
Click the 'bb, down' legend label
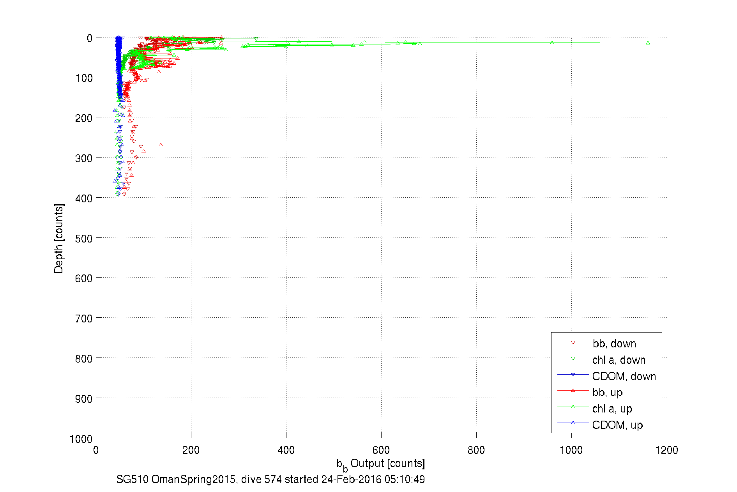point(614,343)
